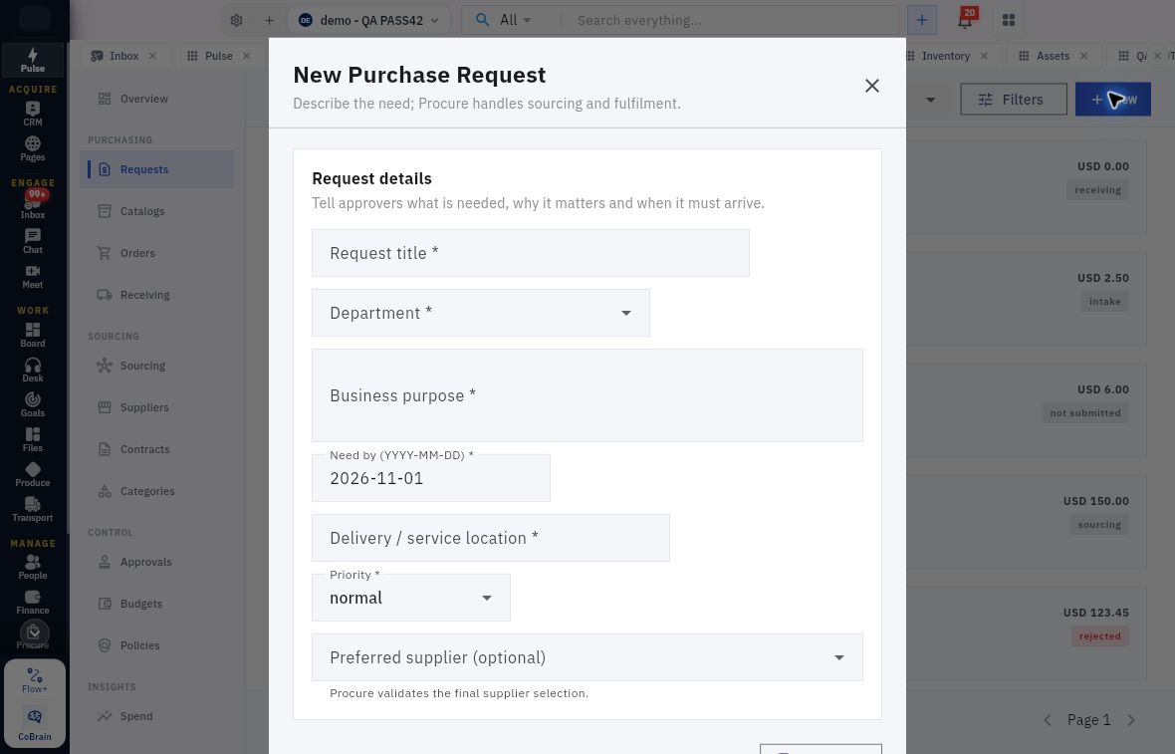Click the not submitted status badge
Image resolution: width=1175 pixels, height=754 pixels.
pyautogui.click(x=1085, y=413)
